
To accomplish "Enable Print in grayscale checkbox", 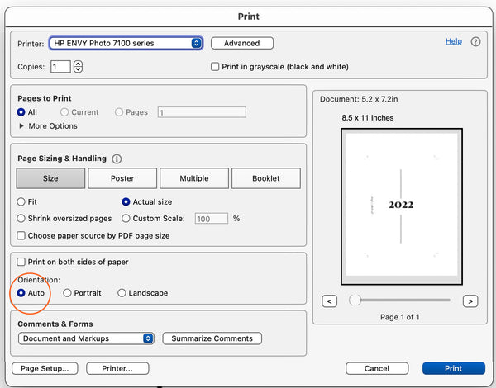I will pos(215,67).
